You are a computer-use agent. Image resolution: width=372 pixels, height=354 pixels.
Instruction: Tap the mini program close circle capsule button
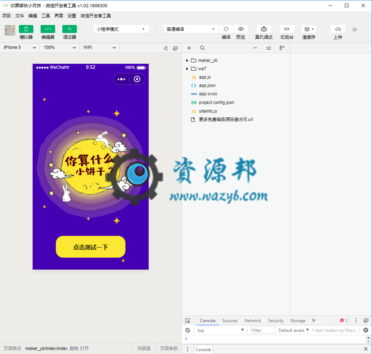click(137, 79)
